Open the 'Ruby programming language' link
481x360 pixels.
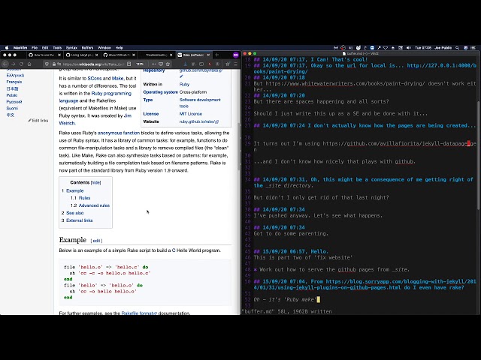click(x=95, y=97)
